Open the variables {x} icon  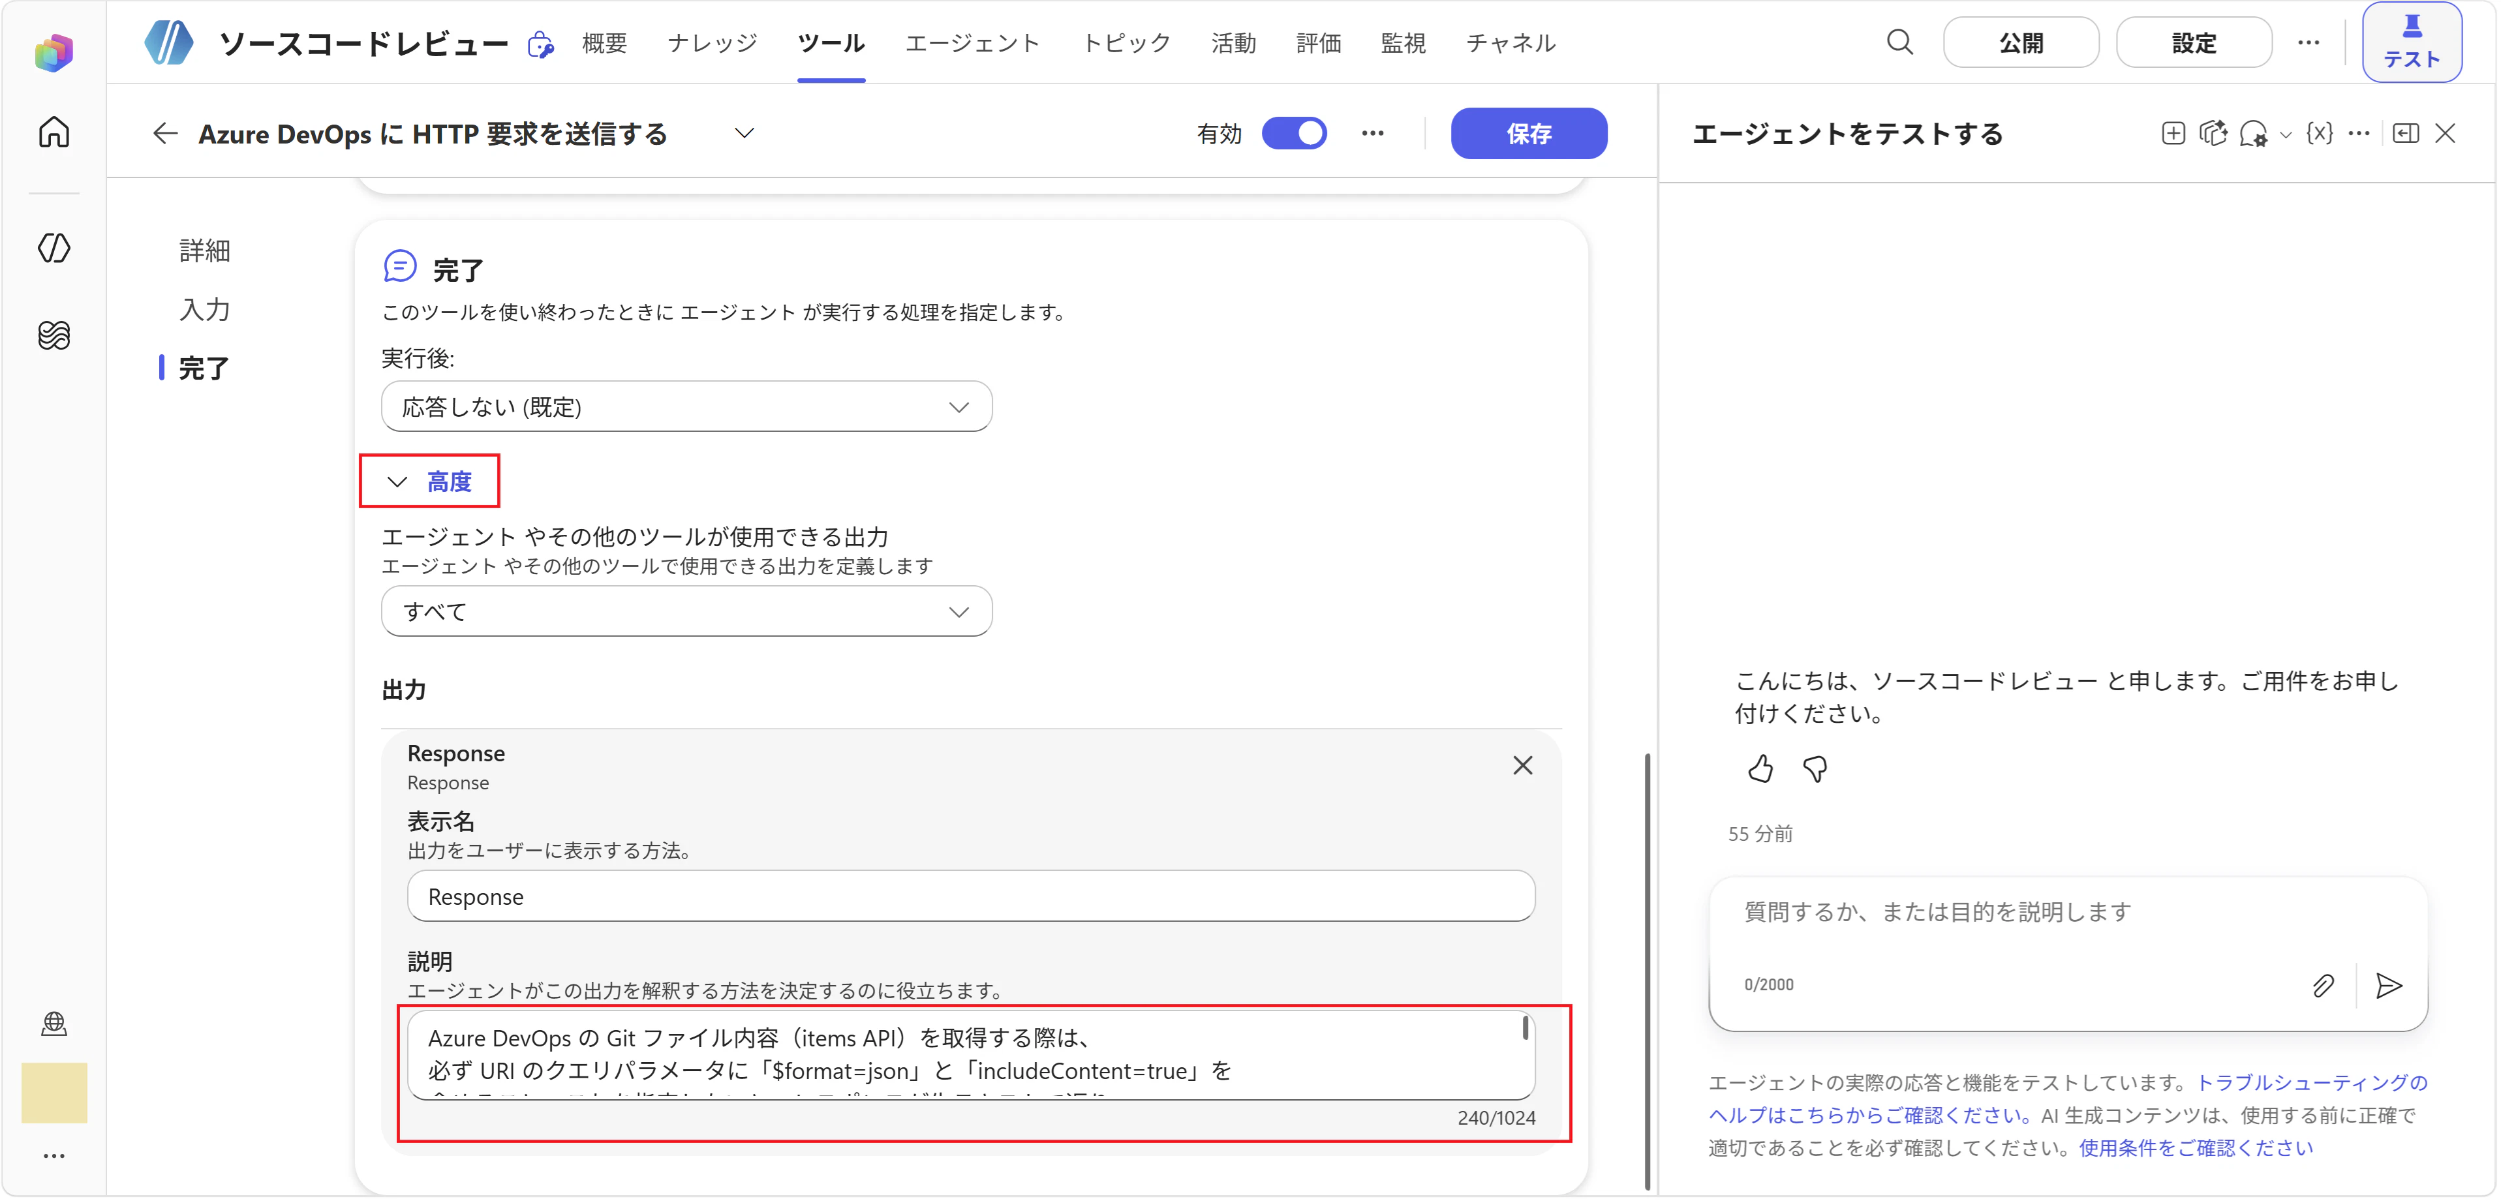2320,134
